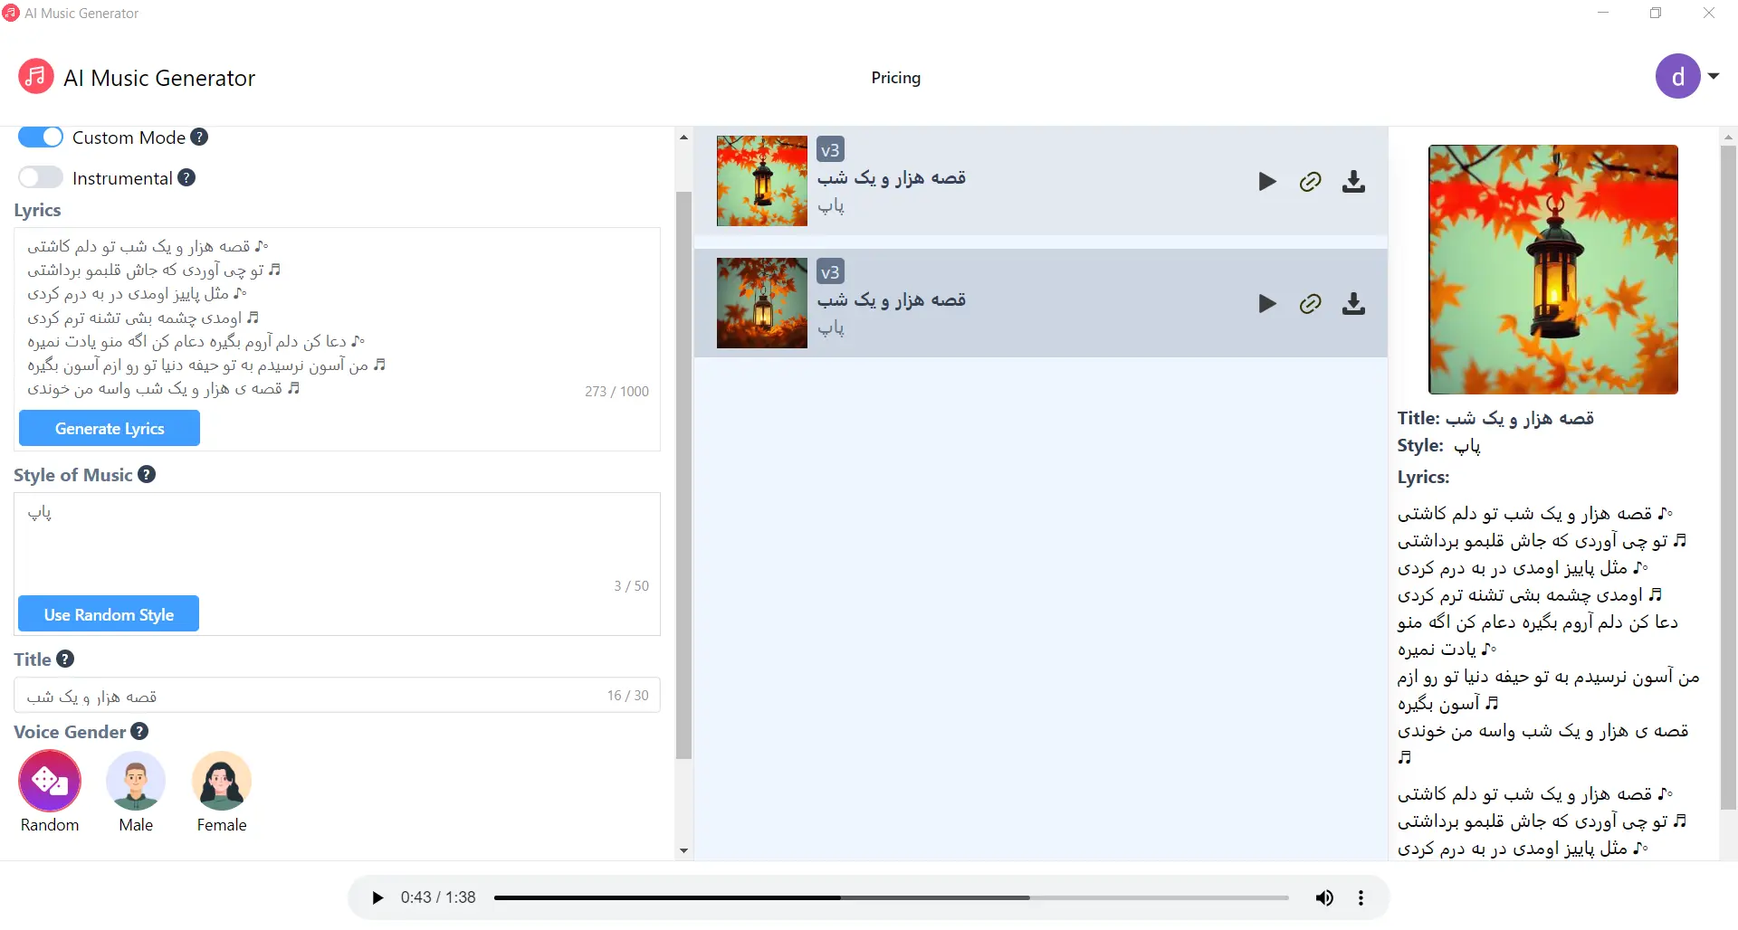This screenshot has width=1738, height=930.
Task: Open the first song's cover thumbnail
Action: (762, 181)
